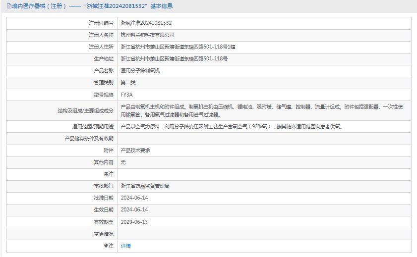This screenshot has width=417, height=257.
Task: Click the 生效日期 row date value
Action: pyautogui.click(x=134, y=210)
